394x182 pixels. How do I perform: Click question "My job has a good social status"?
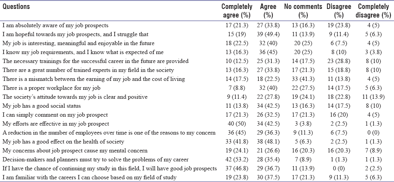tap(42, 106)
